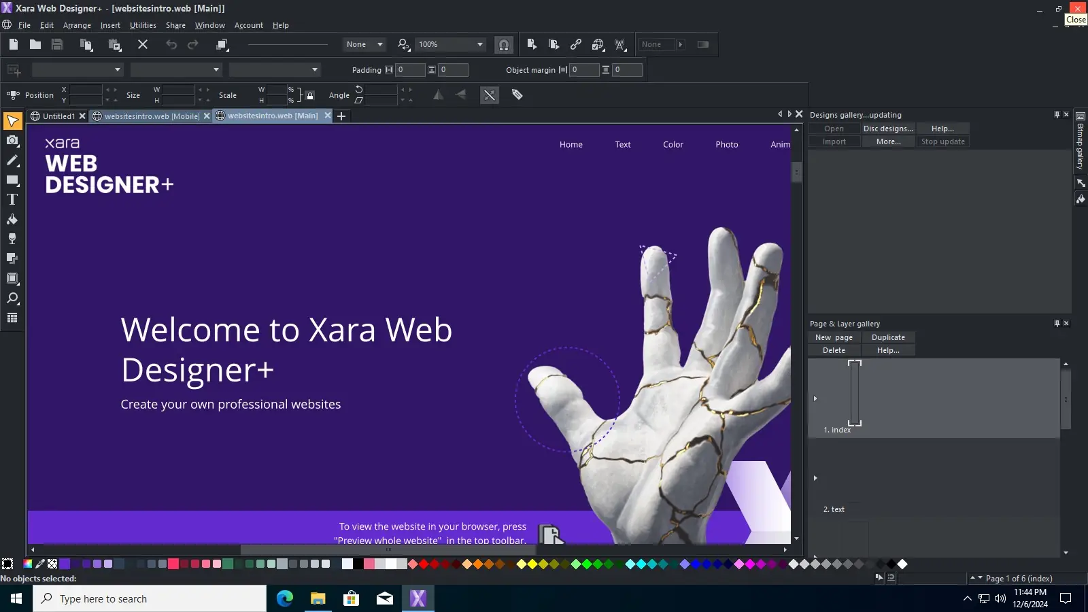Select the Rectangle shape tool
Screen dimensions: 1088x612
tap(12, 180)
